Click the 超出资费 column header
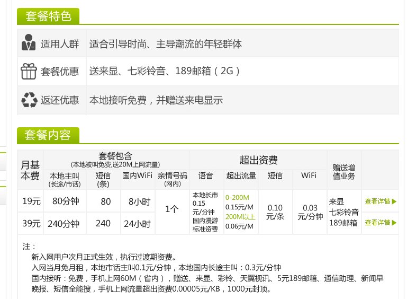 (x=258, y=160)
